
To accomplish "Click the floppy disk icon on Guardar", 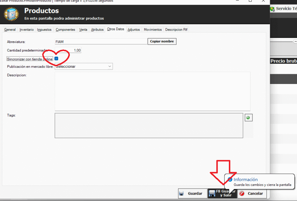I will (181, 193).
